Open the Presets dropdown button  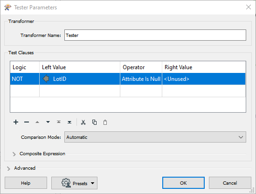tap(74, 183)
